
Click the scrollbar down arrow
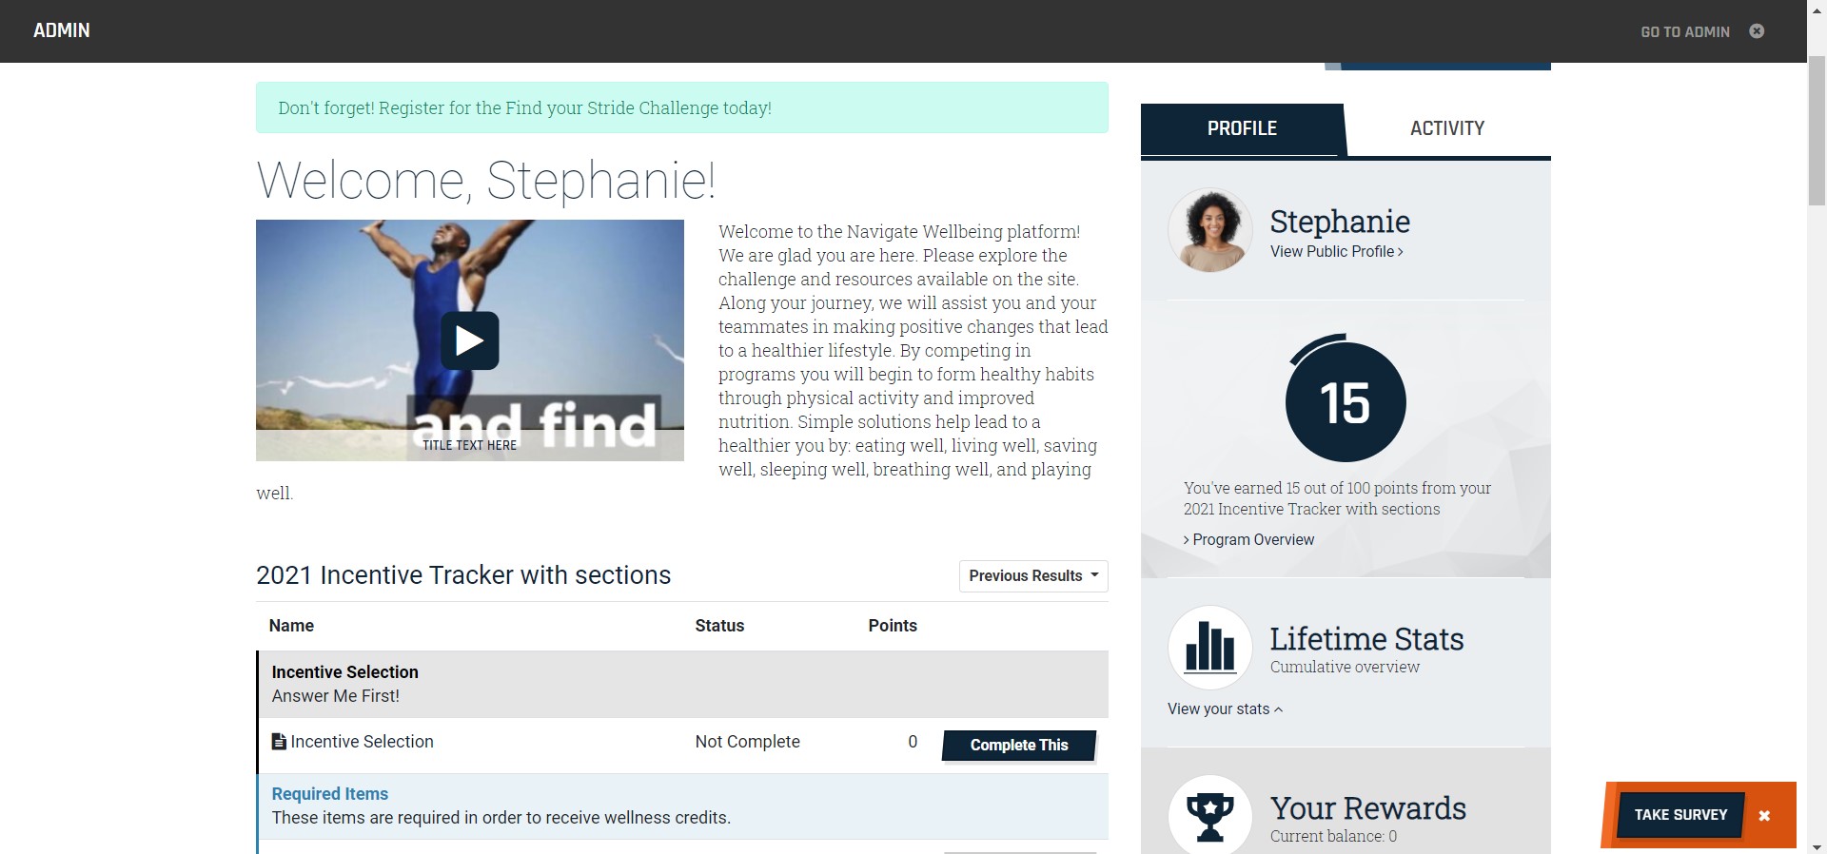pos(1817,846)
